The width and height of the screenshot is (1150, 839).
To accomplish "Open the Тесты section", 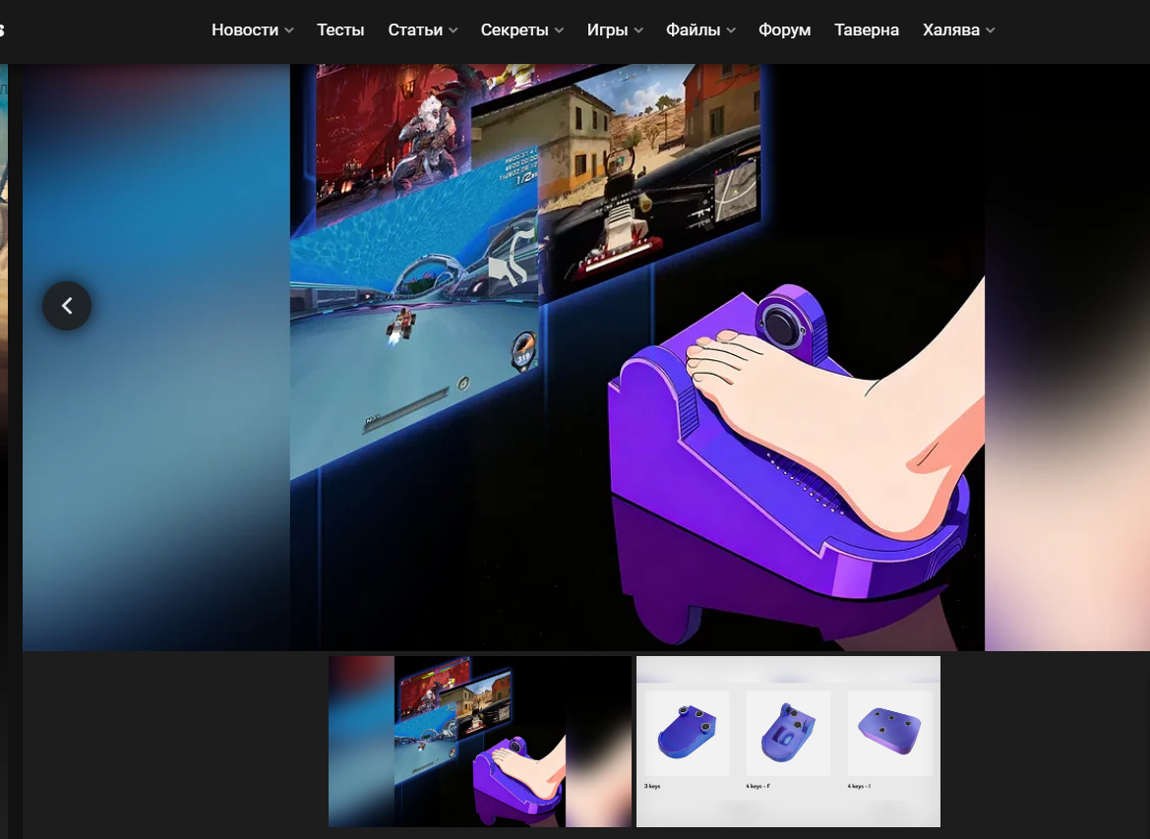I will (x=340, y=30).
